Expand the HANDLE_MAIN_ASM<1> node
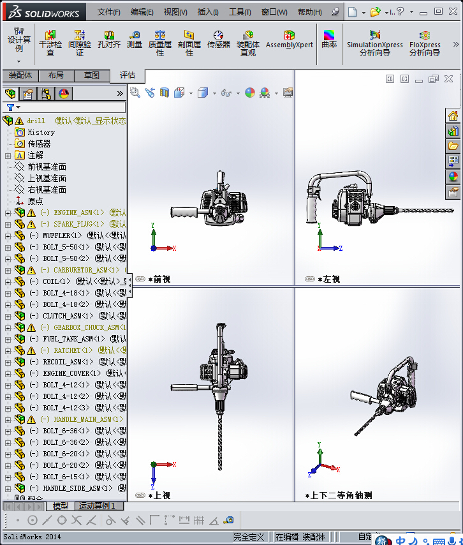Viewport: 463px width, 545px height. click(8, 419)
